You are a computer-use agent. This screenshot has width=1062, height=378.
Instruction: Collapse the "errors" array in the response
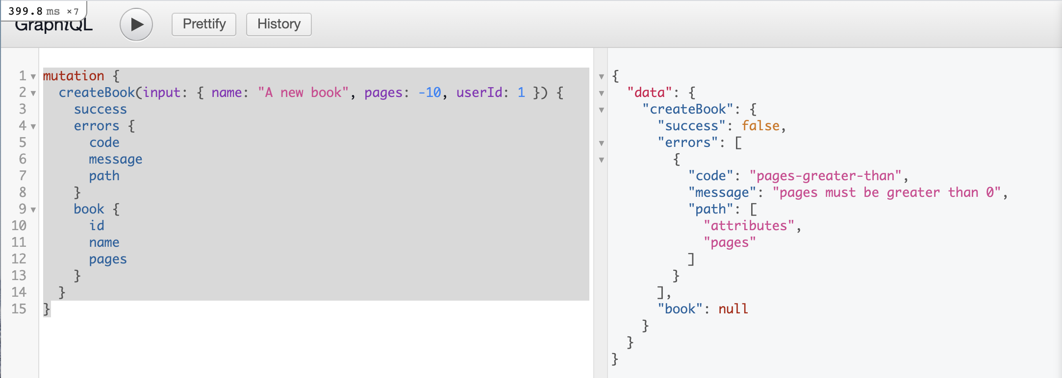point(602,143)
